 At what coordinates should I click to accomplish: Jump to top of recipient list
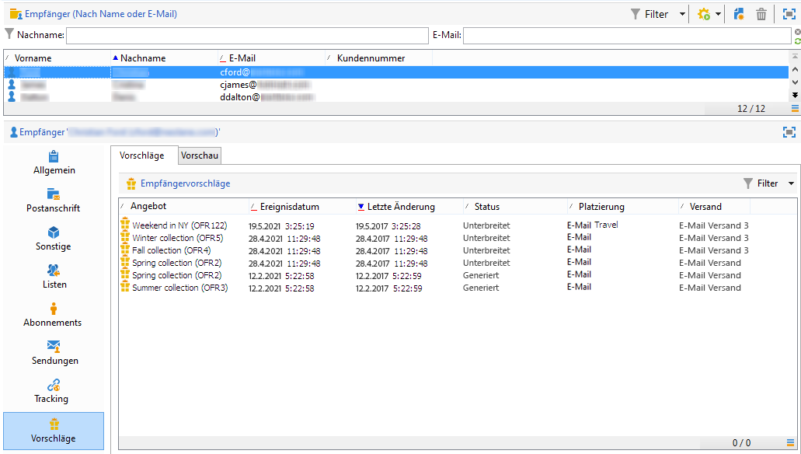click(x=795, y=56)
